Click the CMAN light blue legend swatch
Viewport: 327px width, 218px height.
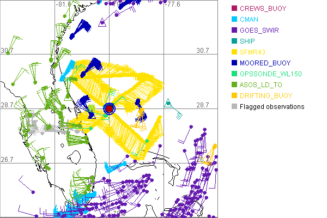point(234,19)
